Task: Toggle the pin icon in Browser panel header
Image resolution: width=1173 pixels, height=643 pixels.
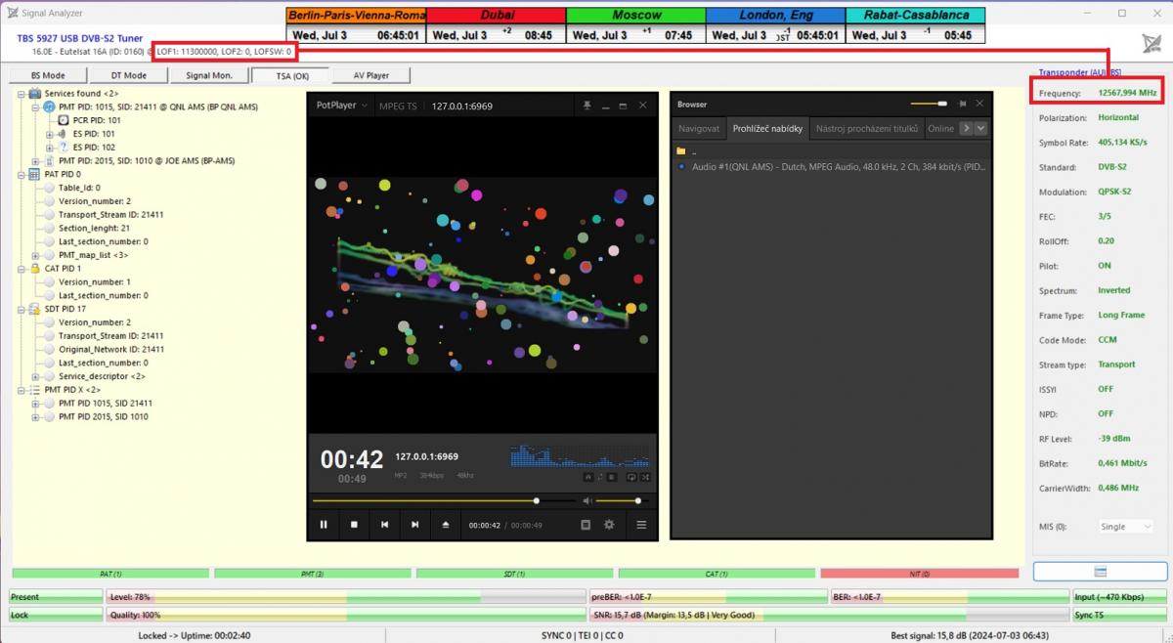Action: 962,105
